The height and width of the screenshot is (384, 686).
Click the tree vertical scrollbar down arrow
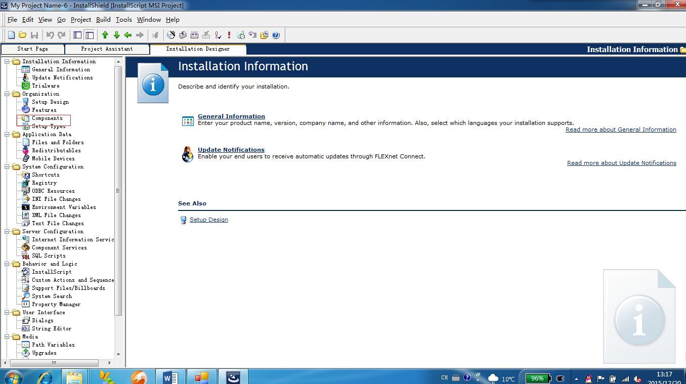coord(118,355)
